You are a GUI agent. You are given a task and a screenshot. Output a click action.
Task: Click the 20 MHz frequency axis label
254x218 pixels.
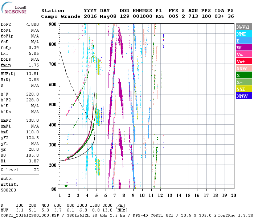point(233,195)
